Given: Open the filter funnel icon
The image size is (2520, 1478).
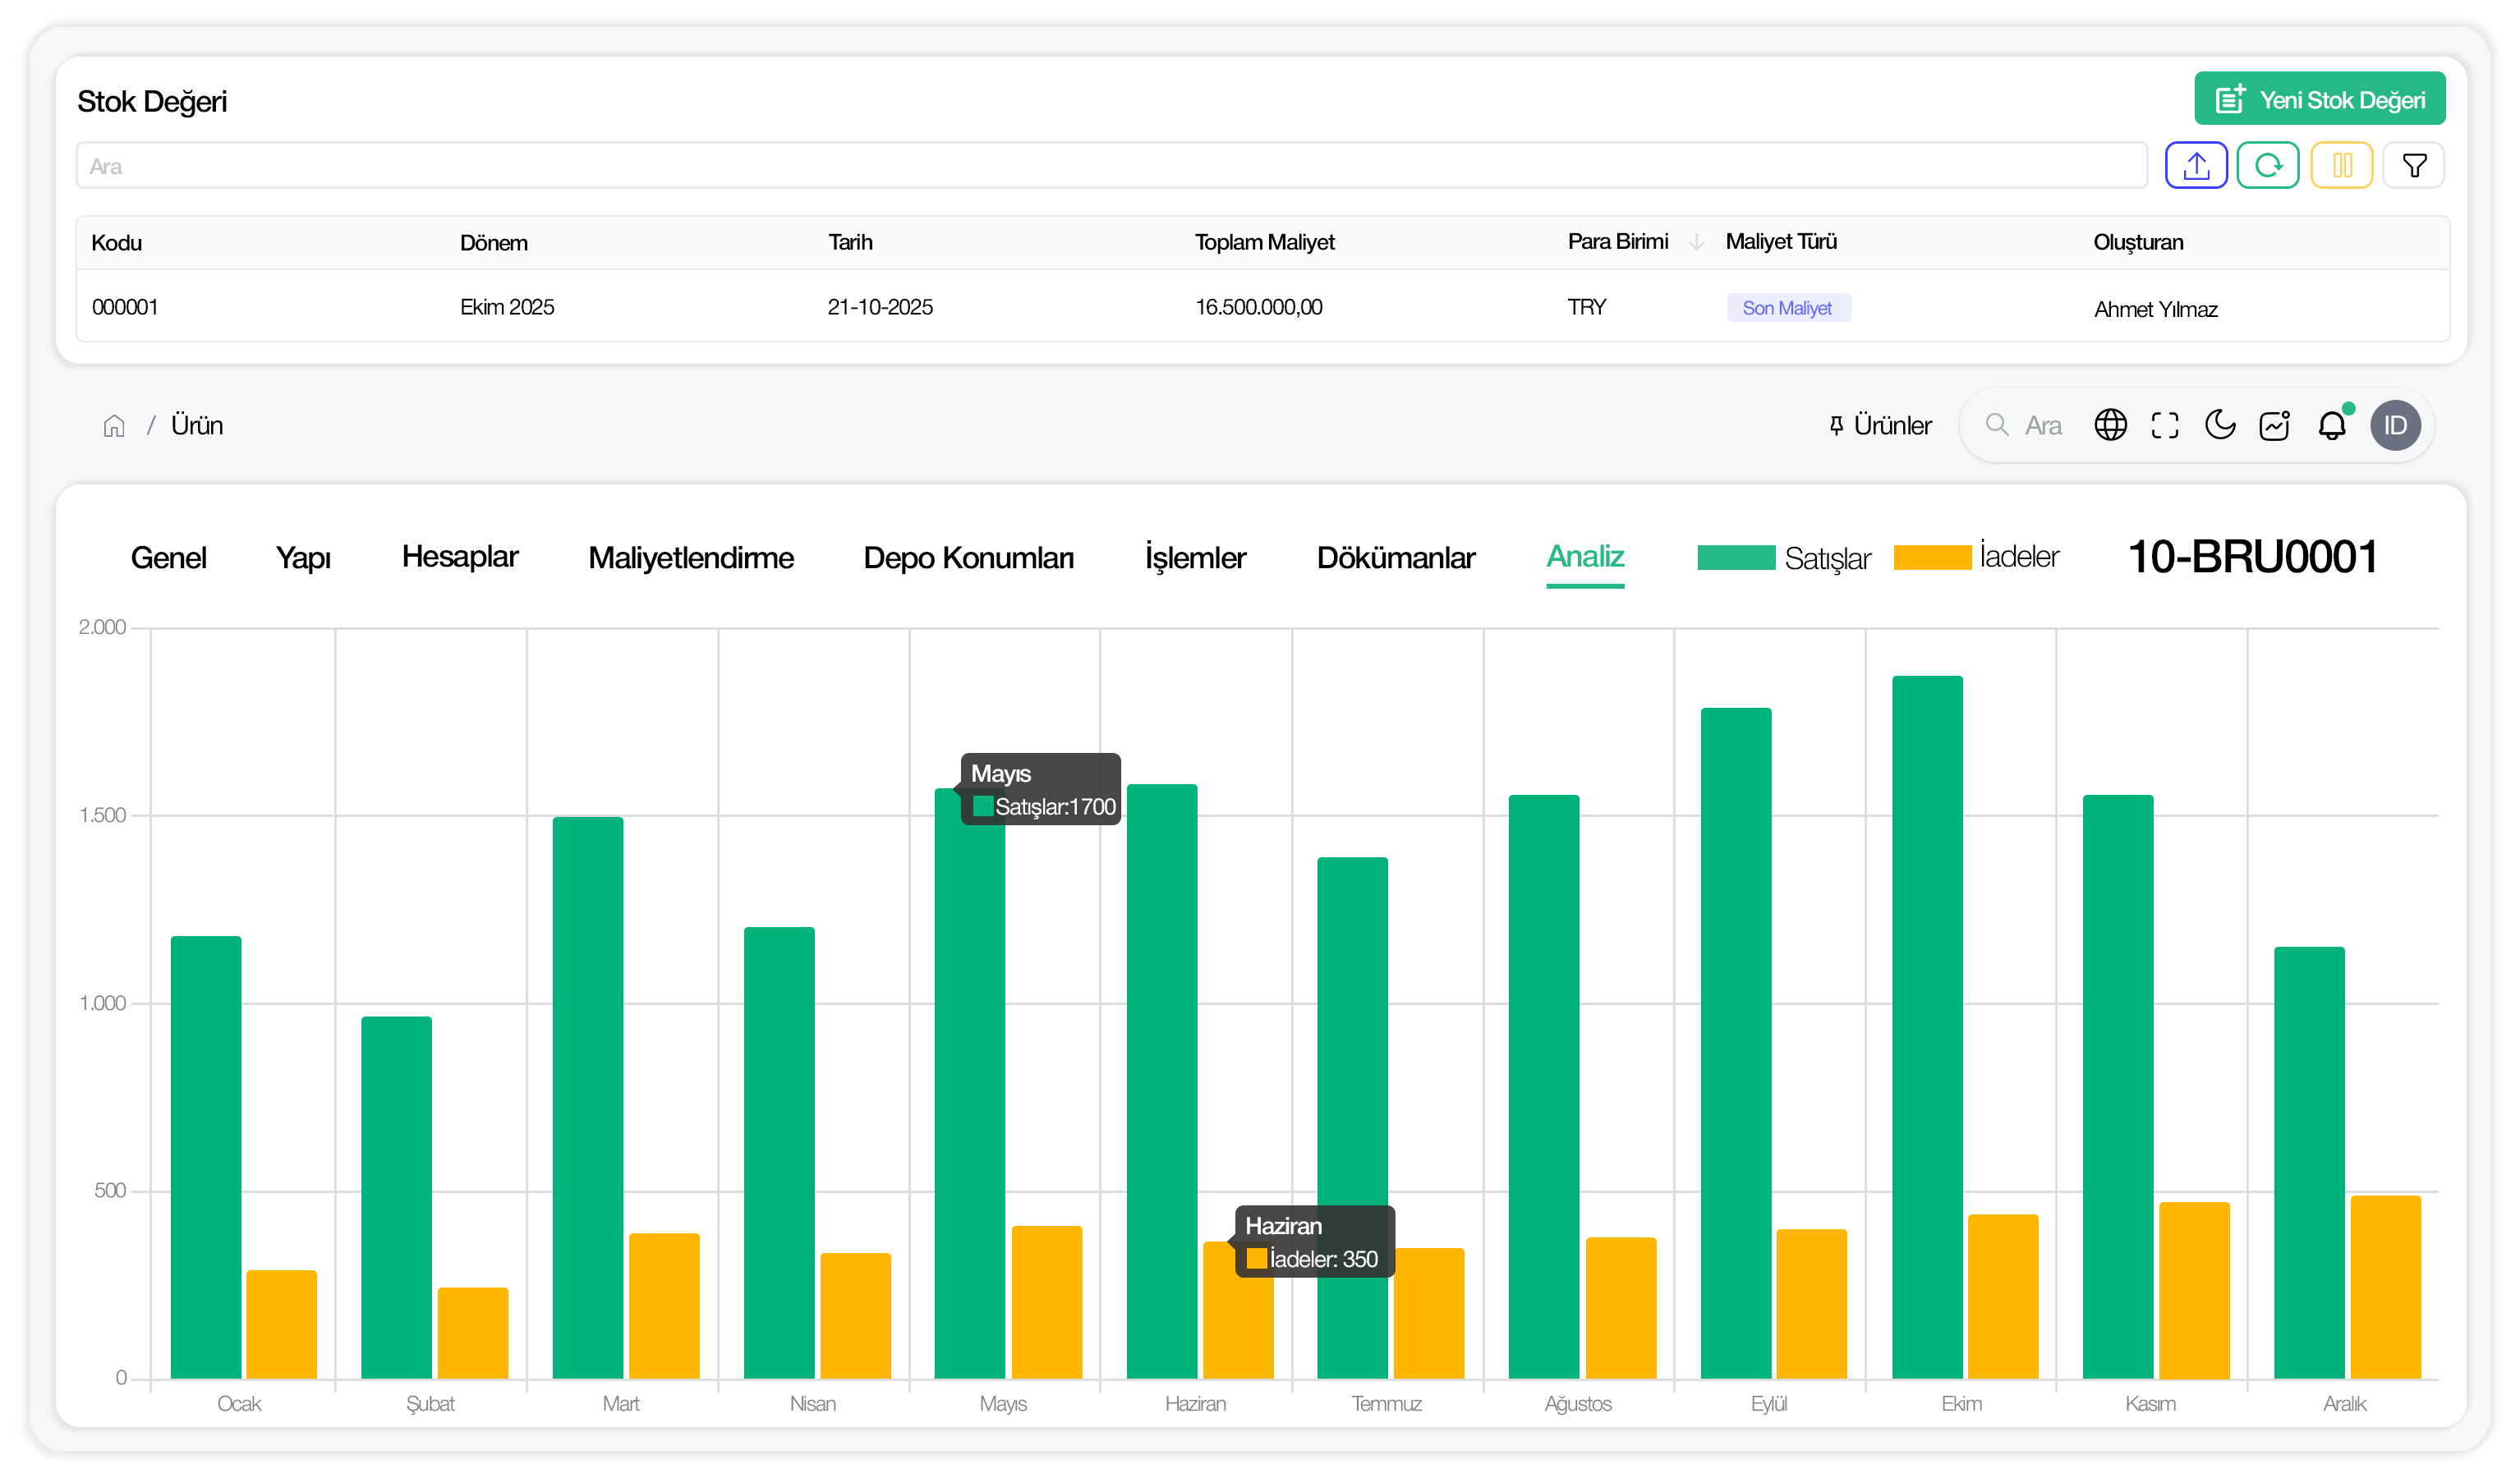Looking at the screenshot, I should (2413, 165).
